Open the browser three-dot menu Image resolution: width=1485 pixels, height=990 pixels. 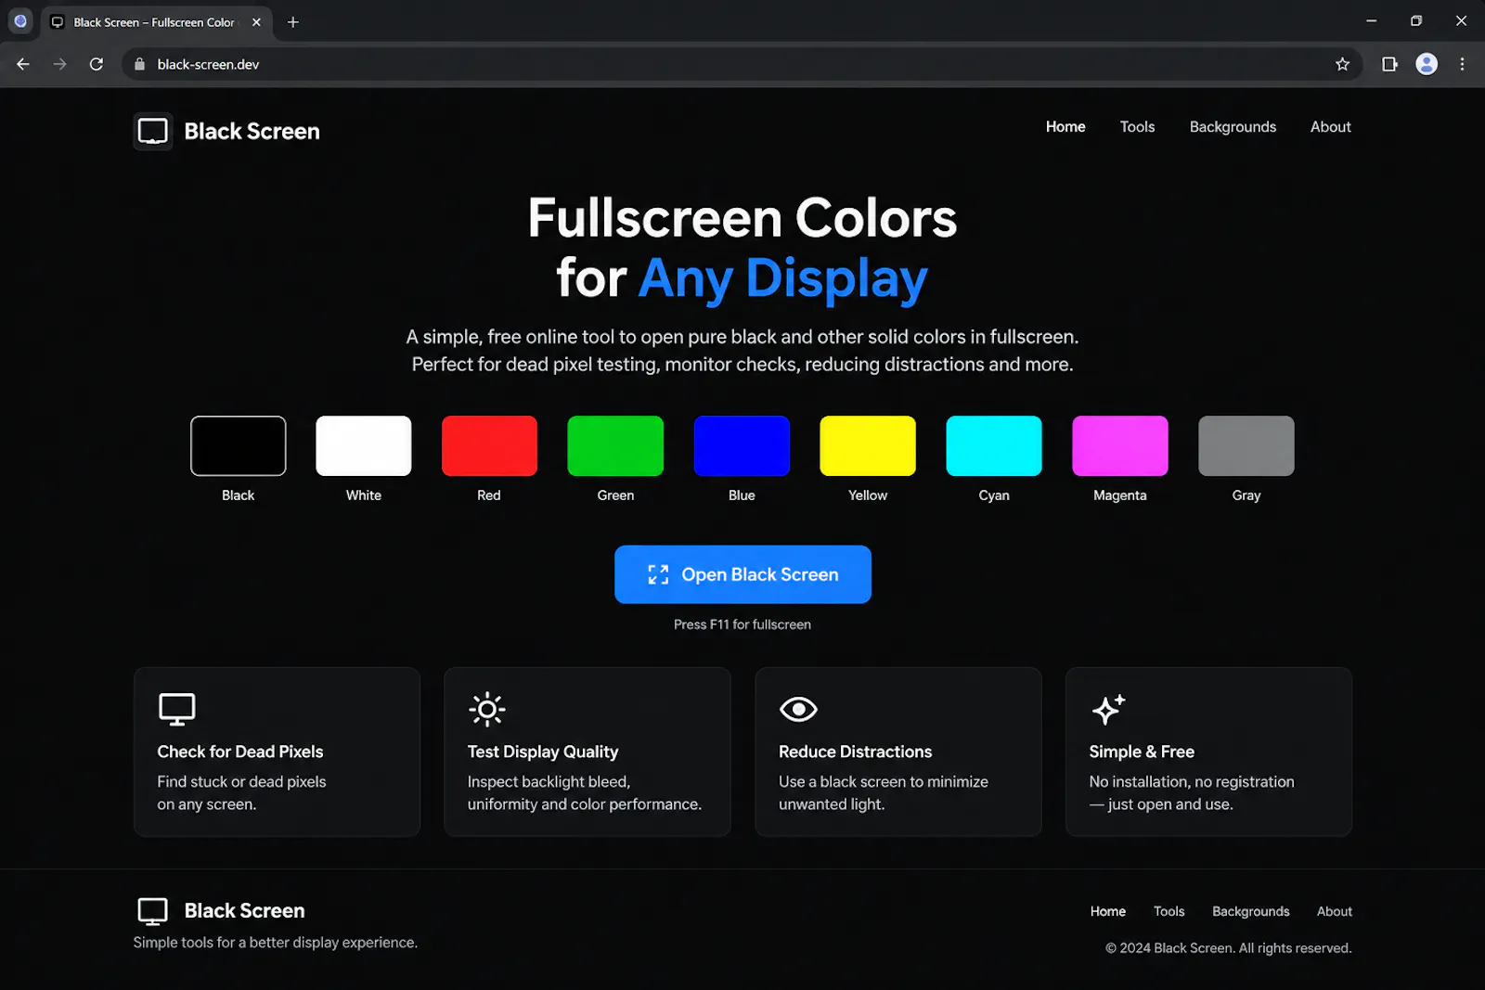[1462, 64]
